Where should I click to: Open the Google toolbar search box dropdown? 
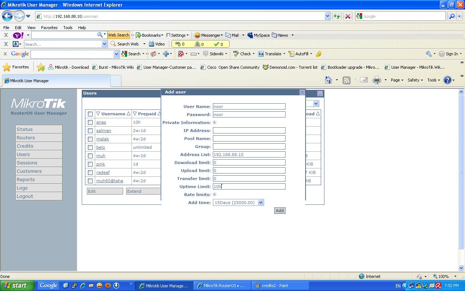click(116, 54)
